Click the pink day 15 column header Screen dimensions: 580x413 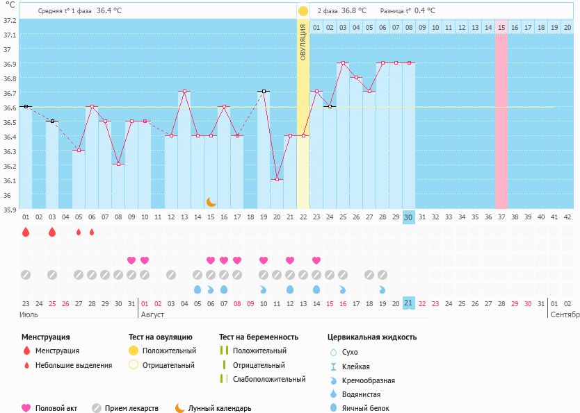coord(501,27)
